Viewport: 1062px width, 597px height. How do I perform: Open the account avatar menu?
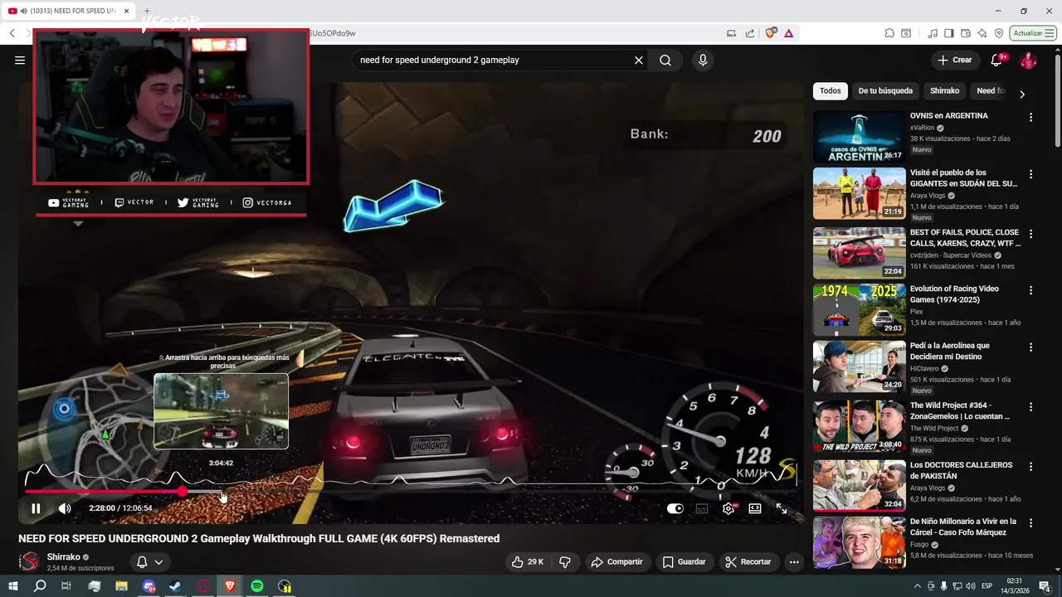tap(1028, 60)
